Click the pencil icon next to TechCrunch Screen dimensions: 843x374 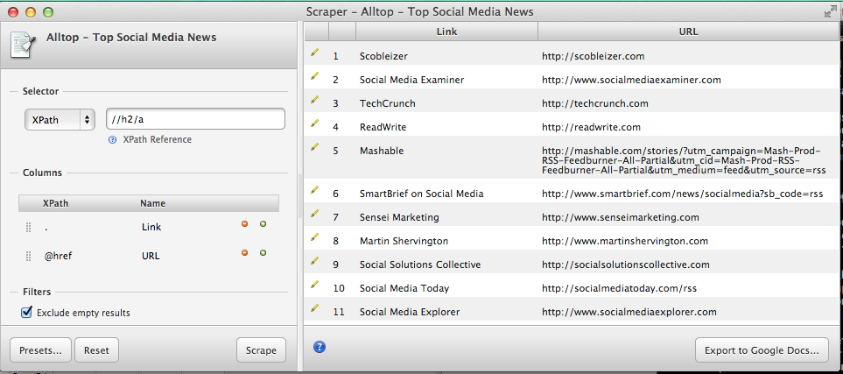(x=314, y=100)
